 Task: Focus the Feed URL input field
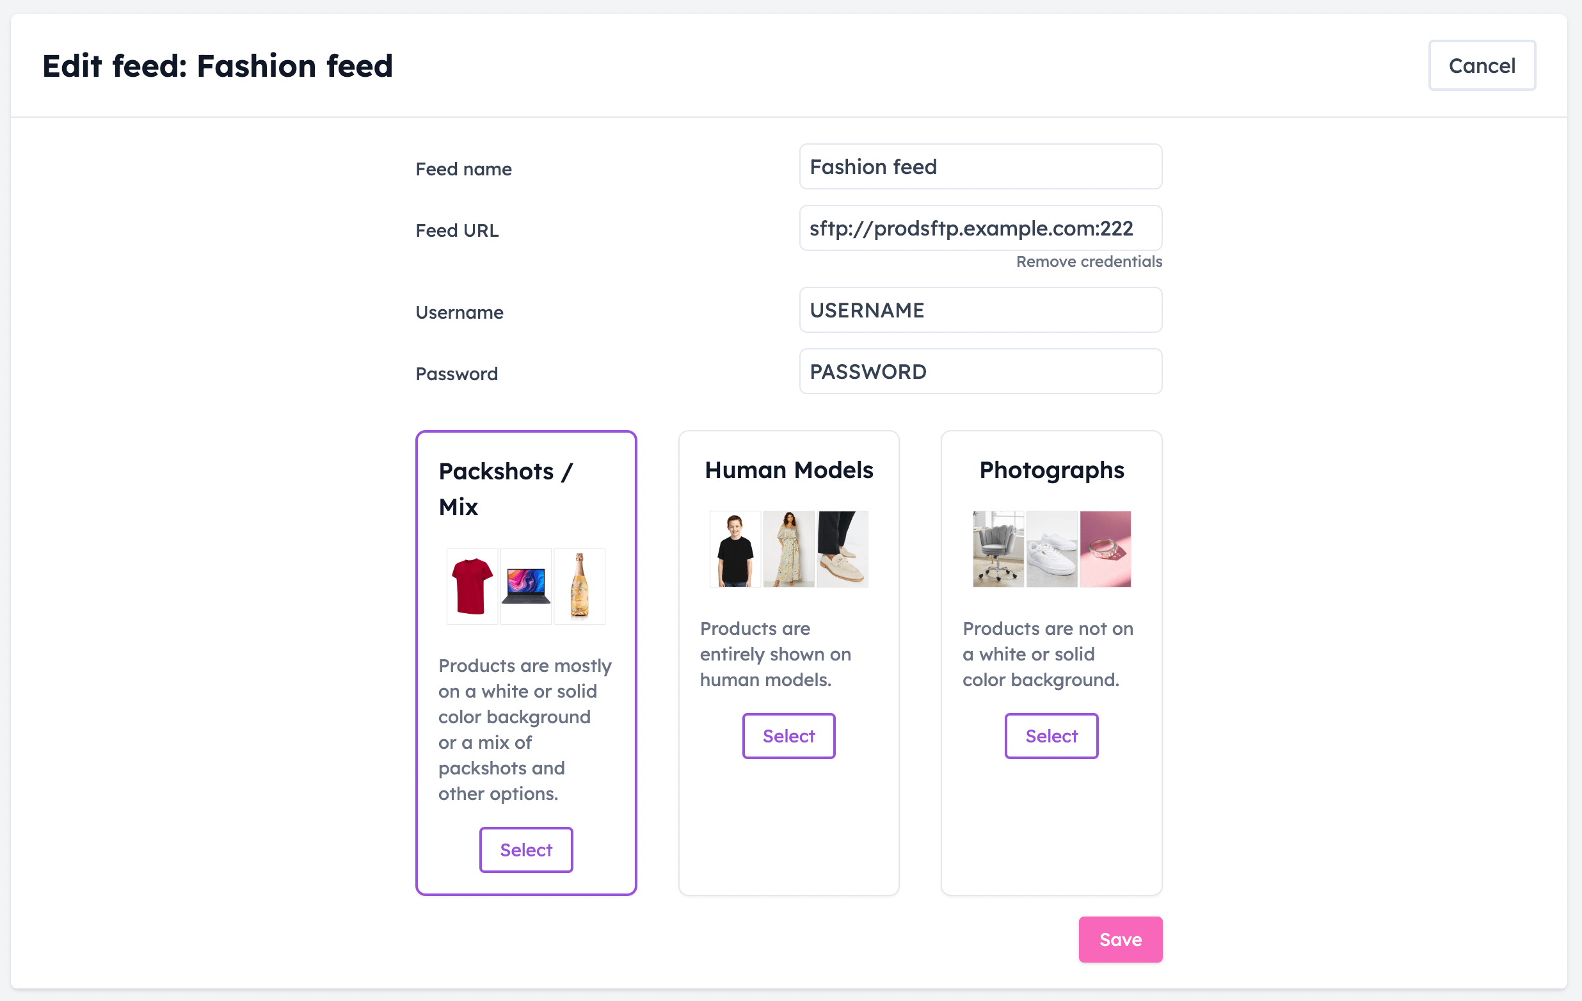[980, 228]
